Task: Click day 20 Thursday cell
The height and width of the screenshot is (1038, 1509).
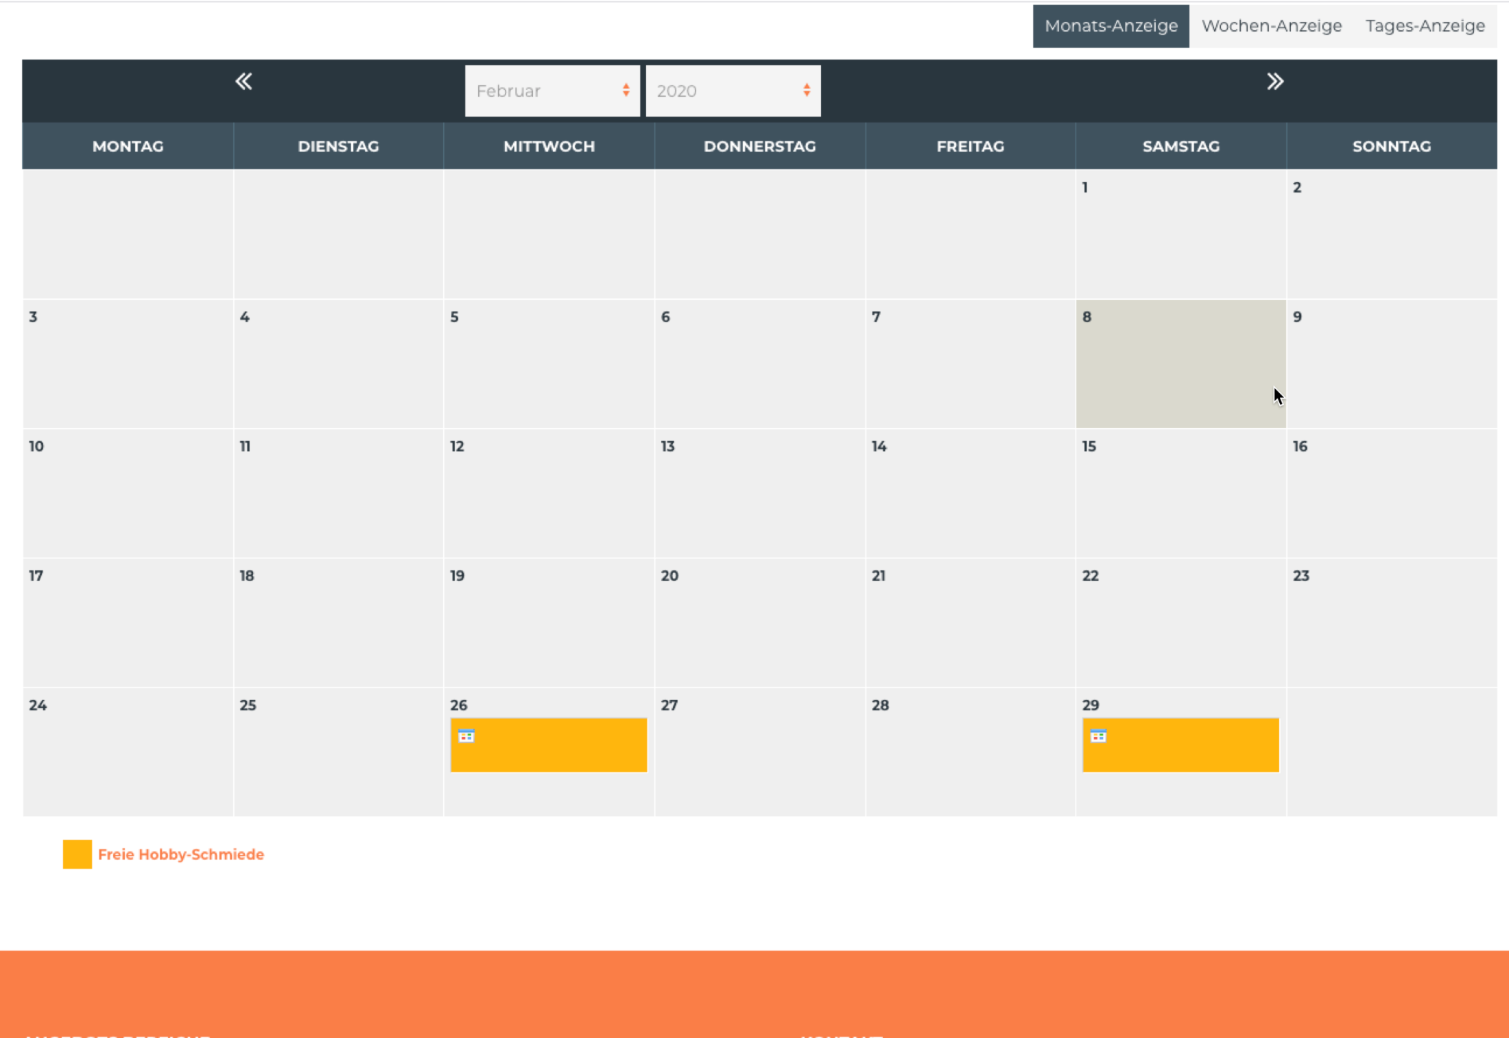Action: click(x=759, y=623)
